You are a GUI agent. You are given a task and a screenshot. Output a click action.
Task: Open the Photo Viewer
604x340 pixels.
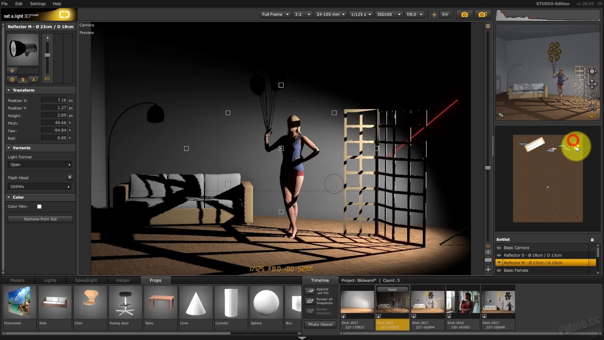[320, 324]
